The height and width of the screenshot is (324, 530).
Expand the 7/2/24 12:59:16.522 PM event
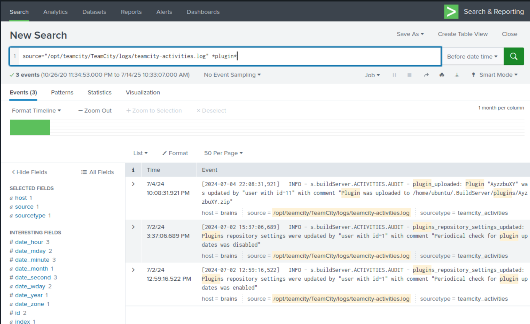pos(133,270)
